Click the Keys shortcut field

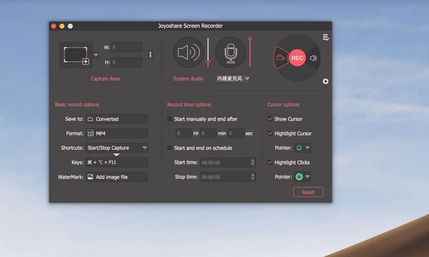[x=117, y=163]
